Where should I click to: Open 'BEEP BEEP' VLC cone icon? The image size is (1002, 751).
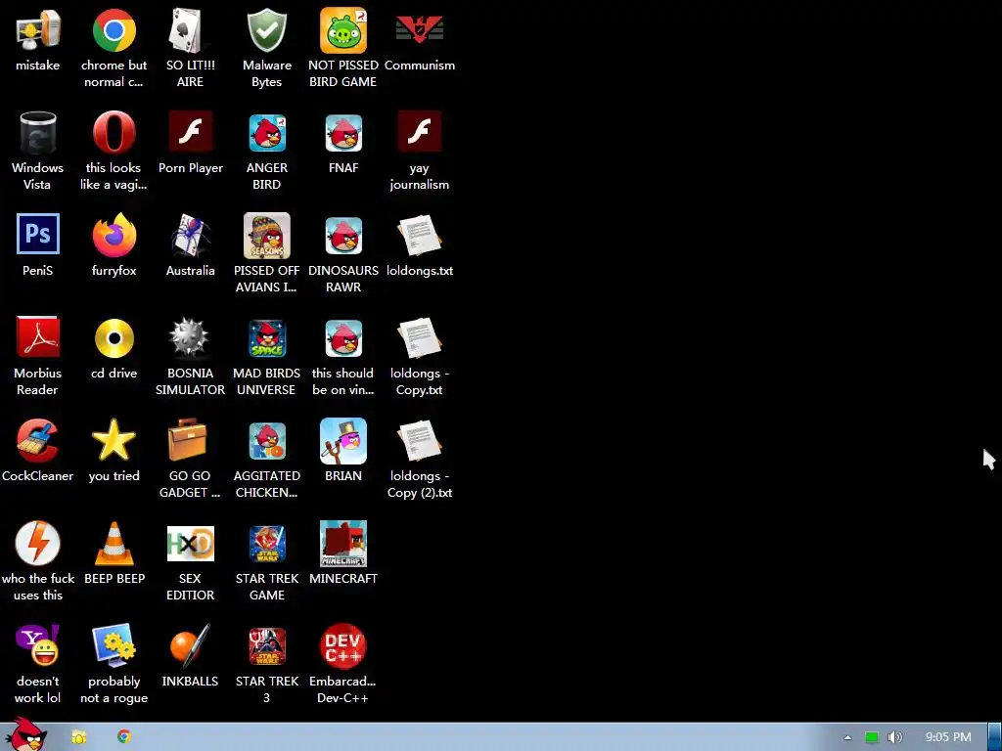pyautogui.click(x=114, y=544)
